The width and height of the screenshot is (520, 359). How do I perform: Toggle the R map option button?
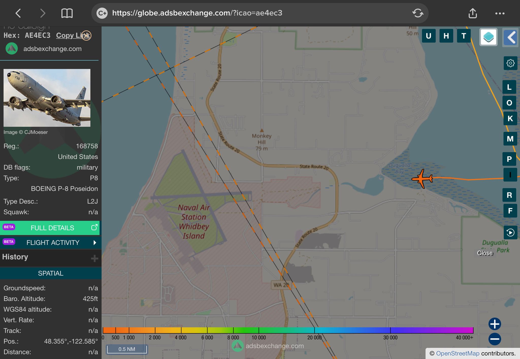pyautogui.click(x=509, y=195)
